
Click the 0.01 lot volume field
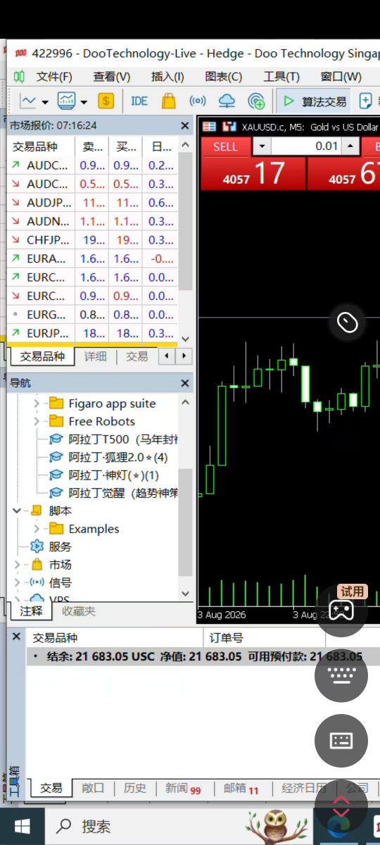pos(306,146)
